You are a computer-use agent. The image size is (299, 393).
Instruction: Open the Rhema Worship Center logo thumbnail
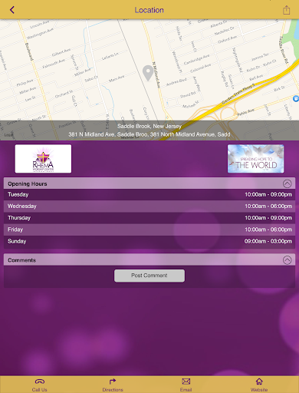43,159
